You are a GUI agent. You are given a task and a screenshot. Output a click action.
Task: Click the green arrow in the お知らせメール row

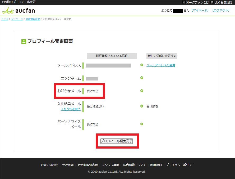(142, 91)
